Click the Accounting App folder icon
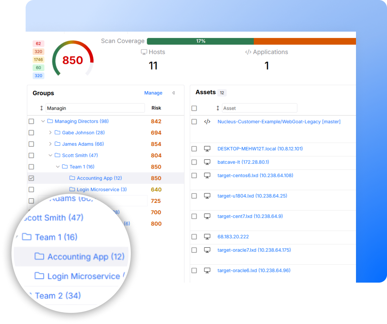387x324 pixels. [x=72, y=178]
